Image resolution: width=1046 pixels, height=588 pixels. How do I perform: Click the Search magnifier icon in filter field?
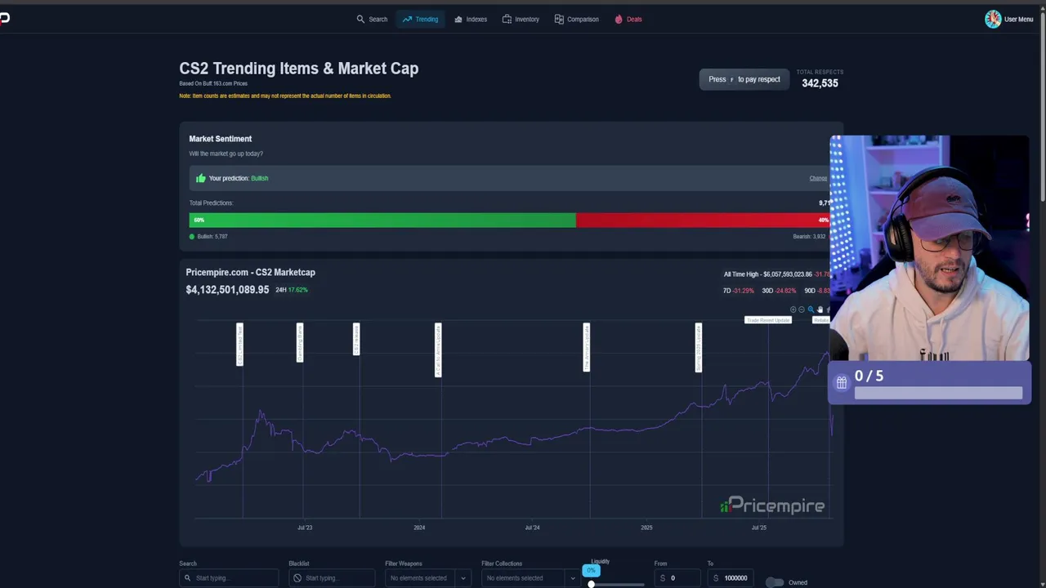[x=187, y=578]
